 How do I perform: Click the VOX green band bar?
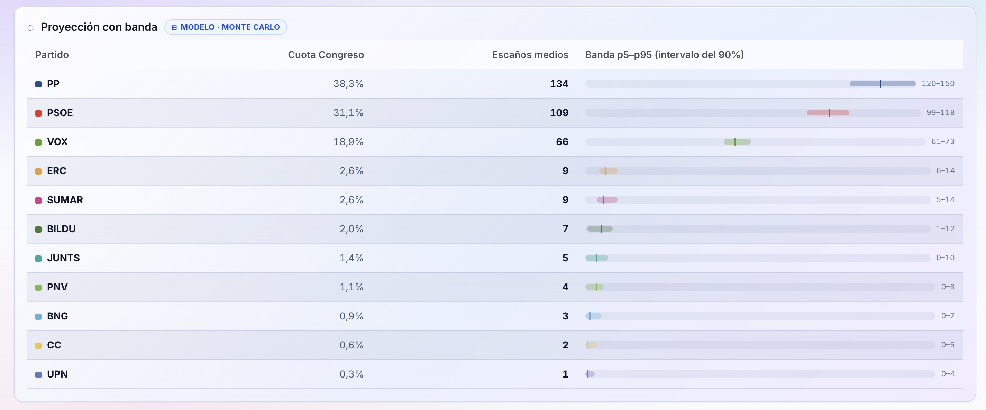737,141
